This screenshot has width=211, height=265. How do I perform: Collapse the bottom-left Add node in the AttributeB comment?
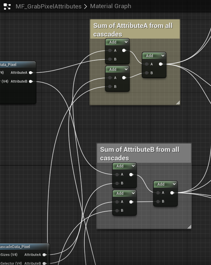click(x=133, y=193)
